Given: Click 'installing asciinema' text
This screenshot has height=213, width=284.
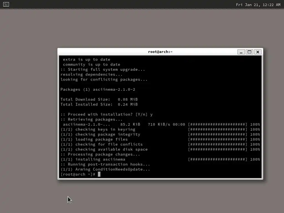Looking at the screenshot, I should (x=100, y=159).
